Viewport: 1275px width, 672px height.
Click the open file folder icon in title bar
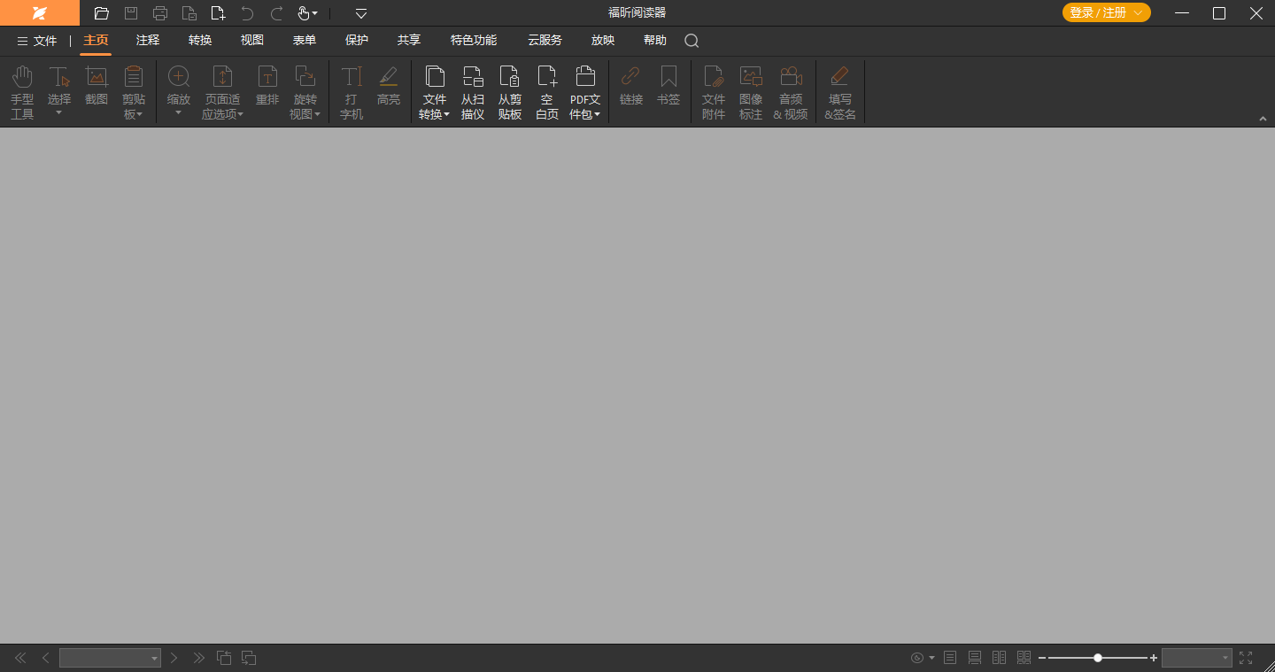point(102,13)
